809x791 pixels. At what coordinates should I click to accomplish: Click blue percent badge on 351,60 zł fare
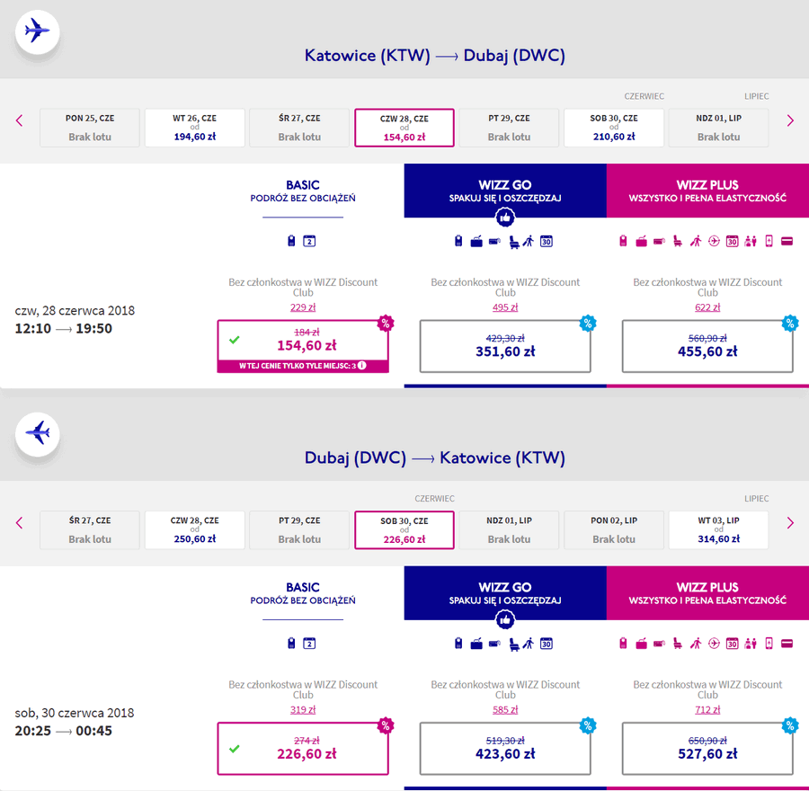coord(588,324)
